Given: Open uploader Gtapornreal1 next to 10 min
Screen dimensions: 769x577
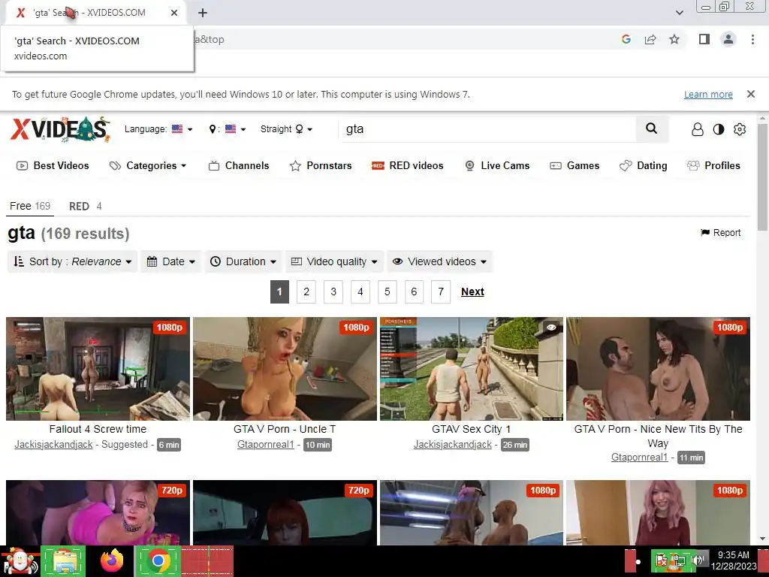Looking at the screenshot, I should (x=265, y=445).
